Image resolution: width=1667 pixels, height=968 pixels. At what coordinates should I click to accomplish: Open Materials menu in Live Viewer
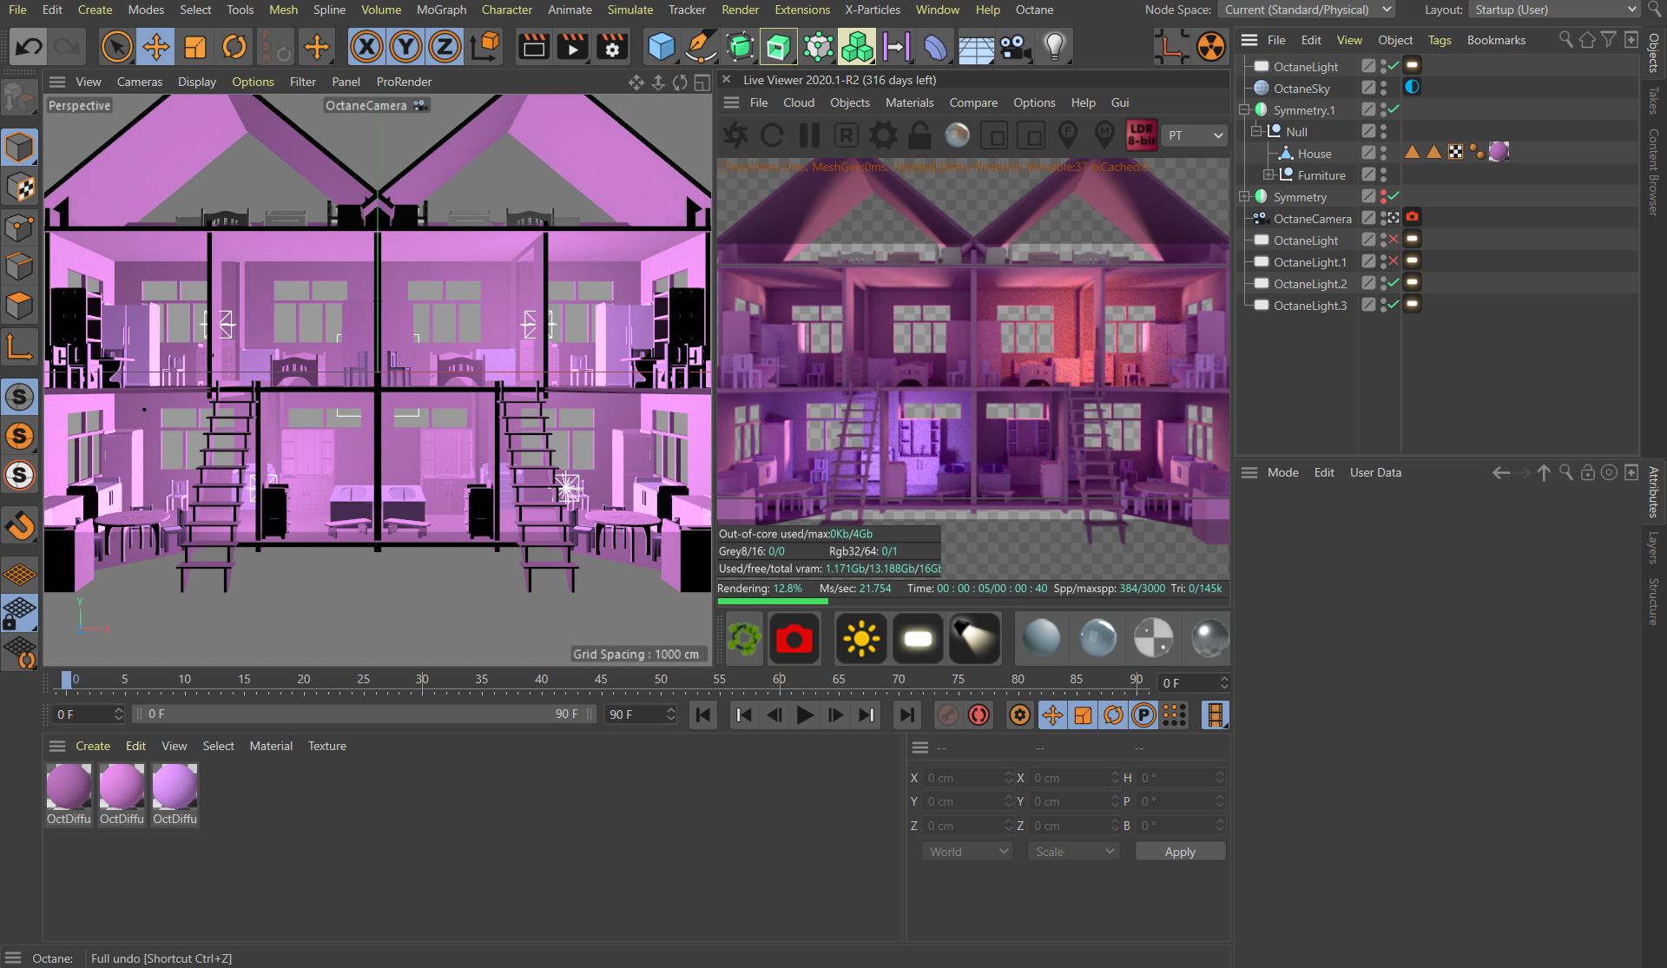909,102
